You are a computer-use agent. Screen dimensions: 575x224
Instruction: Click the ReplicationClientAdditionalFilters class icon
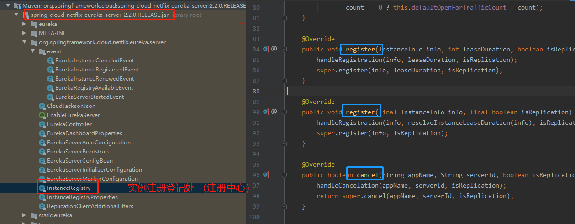[x=42, y=206]
